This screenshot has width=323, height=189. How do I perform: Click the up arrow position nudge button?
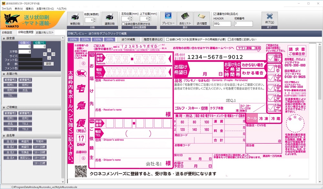point(49,50)
